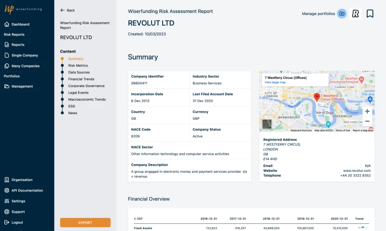Viewport: 386px width, 231px height.
Task: Click the Manage portfolios folder icon
Action: 342,13
